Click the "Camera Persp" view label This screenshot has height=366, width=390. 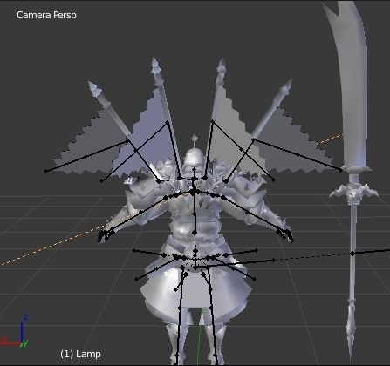coord(46,15)
